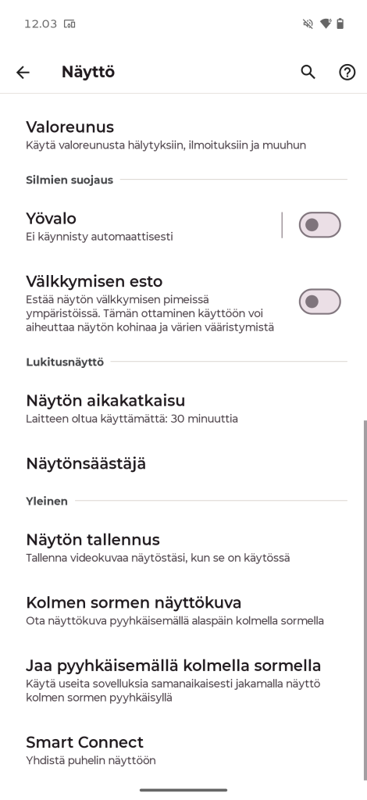Open Smart Connect
The width and height of the screenshot is (367, 800).
(x=183, y=750)
